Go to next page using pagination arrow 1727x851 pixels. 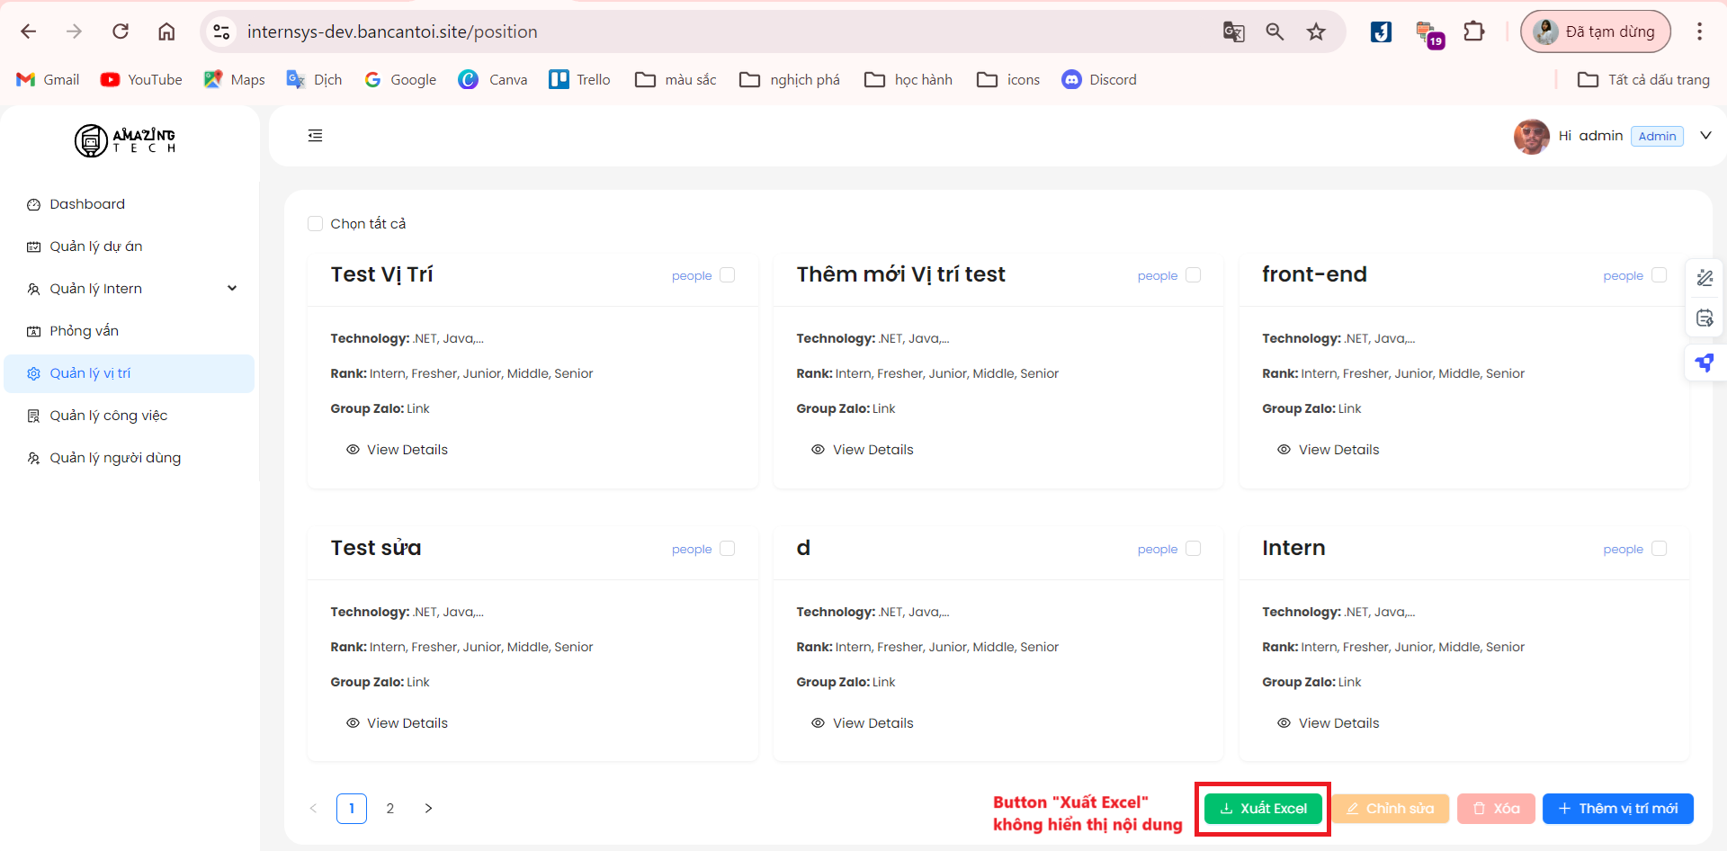coord(428,809)
